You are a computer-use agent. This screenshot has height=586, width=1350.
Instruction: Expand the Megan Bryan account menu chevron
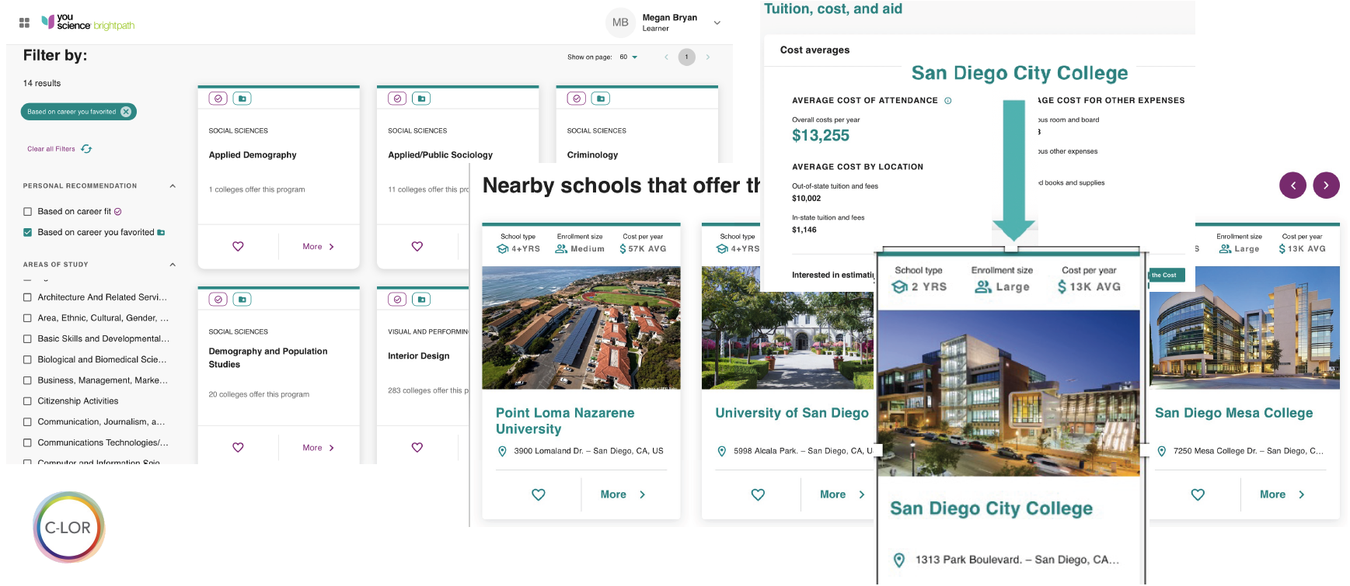717,23
